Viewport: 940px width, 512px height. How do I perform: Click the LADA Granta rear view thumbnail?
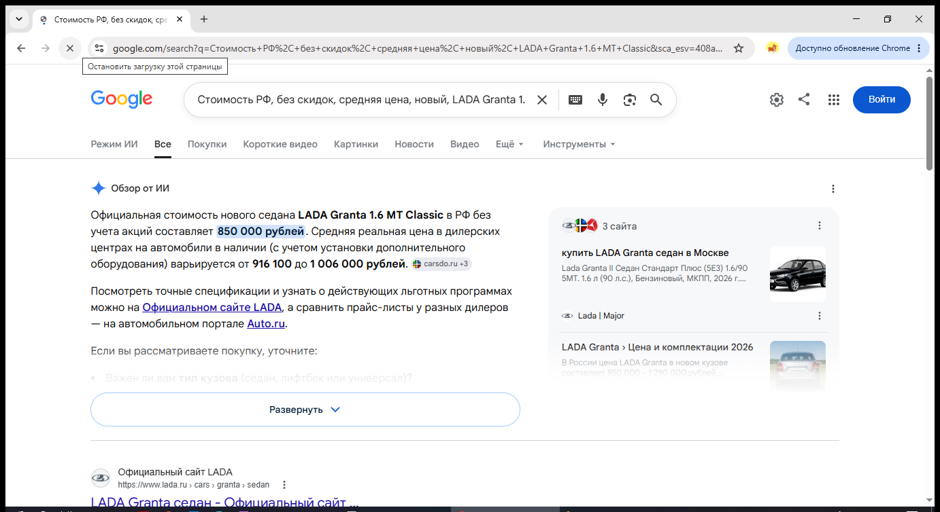[798, 366]
